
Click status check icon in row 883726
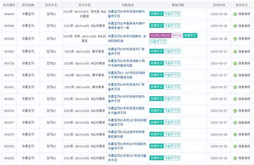click(x=235, y=63)
